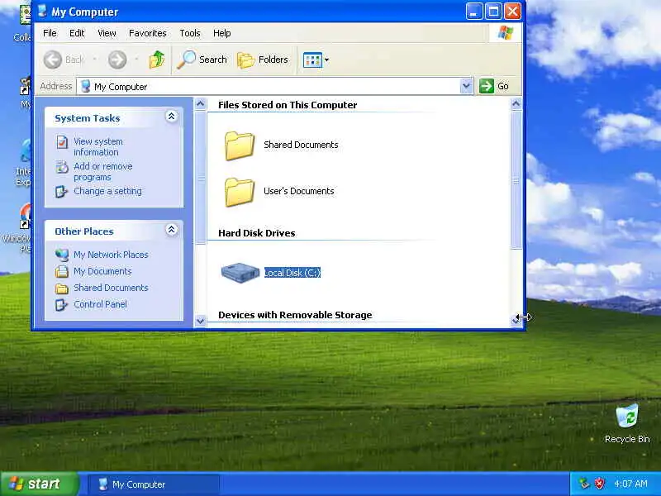The height and width of the screenshot is (496, 661).
Task: Open the Edit menu
Action: 77,33
